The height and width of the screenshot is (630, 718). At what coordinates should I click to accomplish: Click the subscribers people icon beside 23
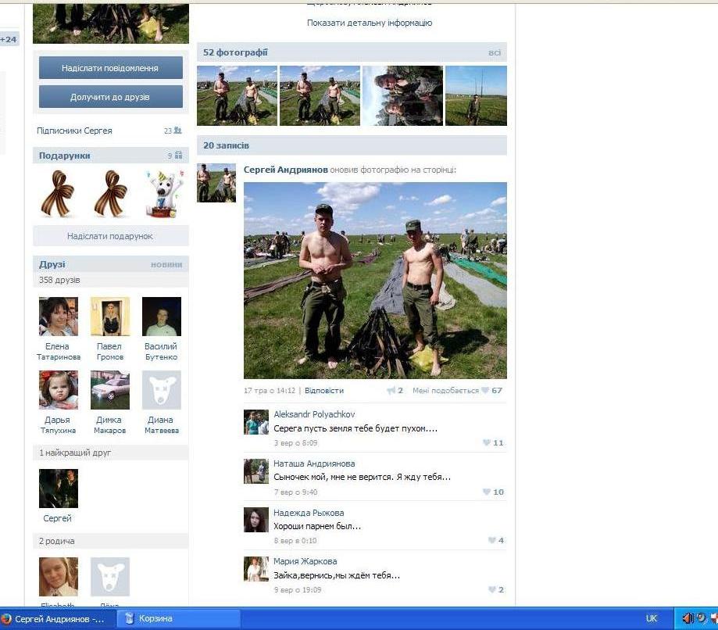[177, 131]
